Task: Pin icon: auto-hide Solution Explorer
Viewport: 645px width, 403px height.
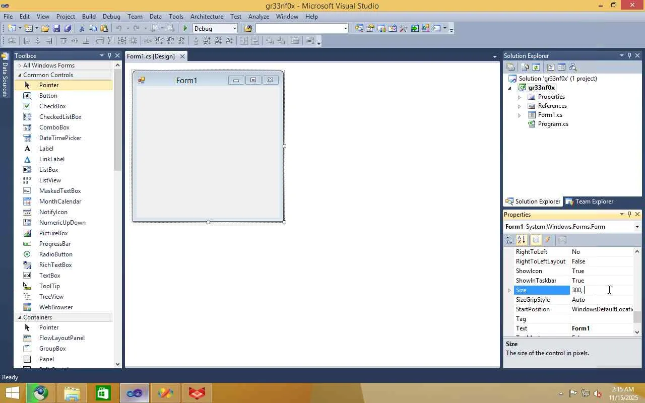Action: (629, 55)
